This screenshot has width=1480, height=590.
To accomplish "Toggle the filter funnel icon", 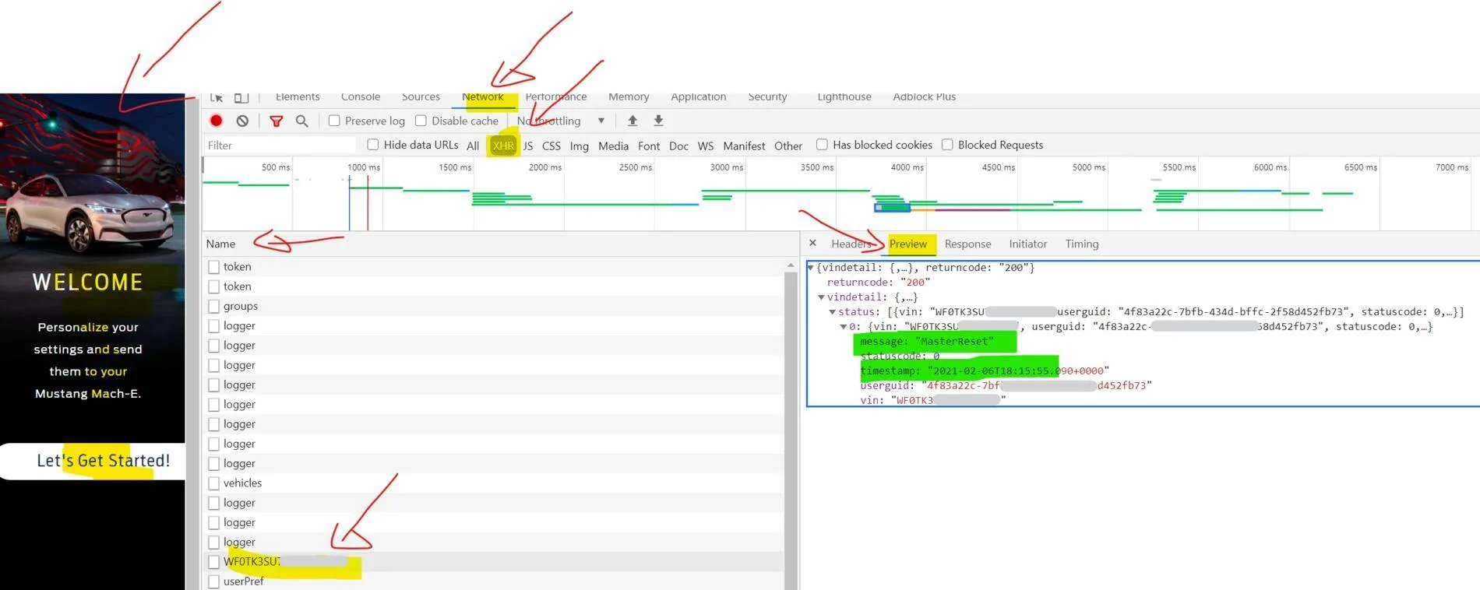I will coord(276,121).
